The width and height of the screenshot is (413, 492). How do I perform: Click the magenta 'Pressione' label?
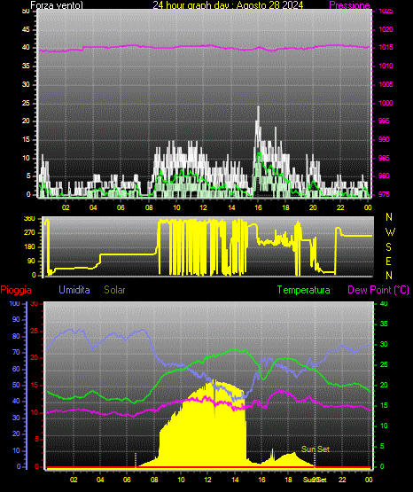click(349, 5)
